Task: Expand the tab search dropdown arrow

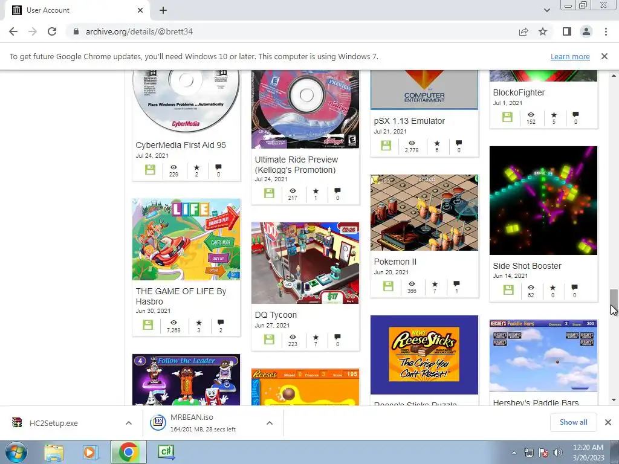Action: [546, 10]
